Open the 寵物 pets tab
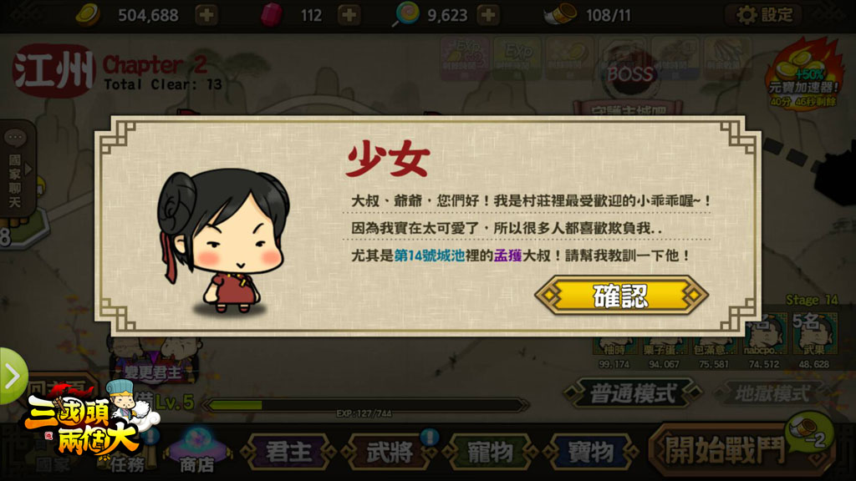 [x=490, y=452]
